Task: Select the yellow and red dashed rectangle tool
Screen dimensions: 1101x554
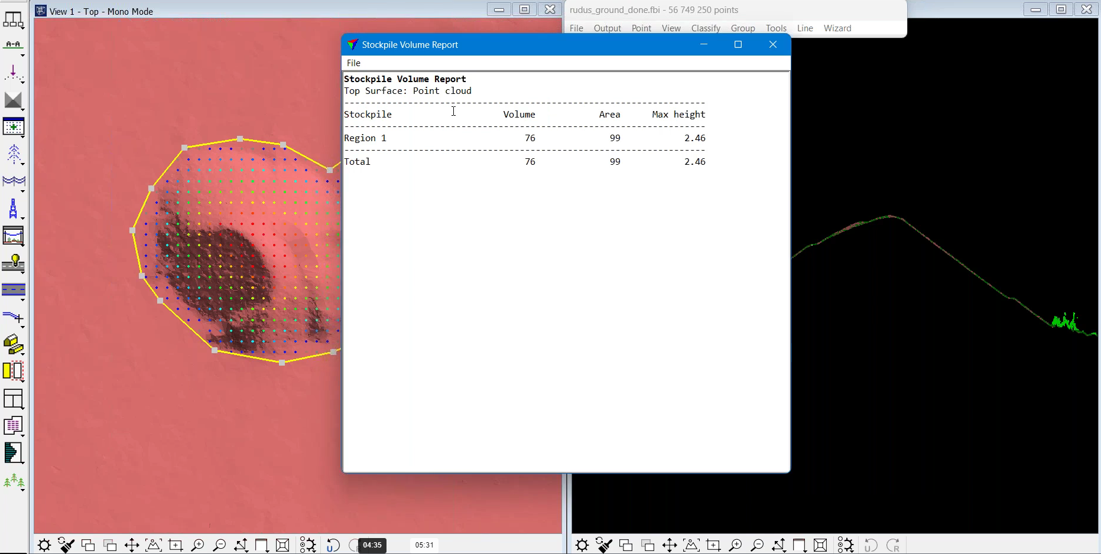Action: coord(13,371)
